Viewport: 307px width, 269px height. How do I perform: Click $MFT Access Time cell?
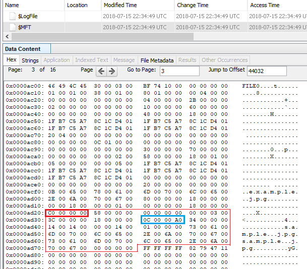278,27
